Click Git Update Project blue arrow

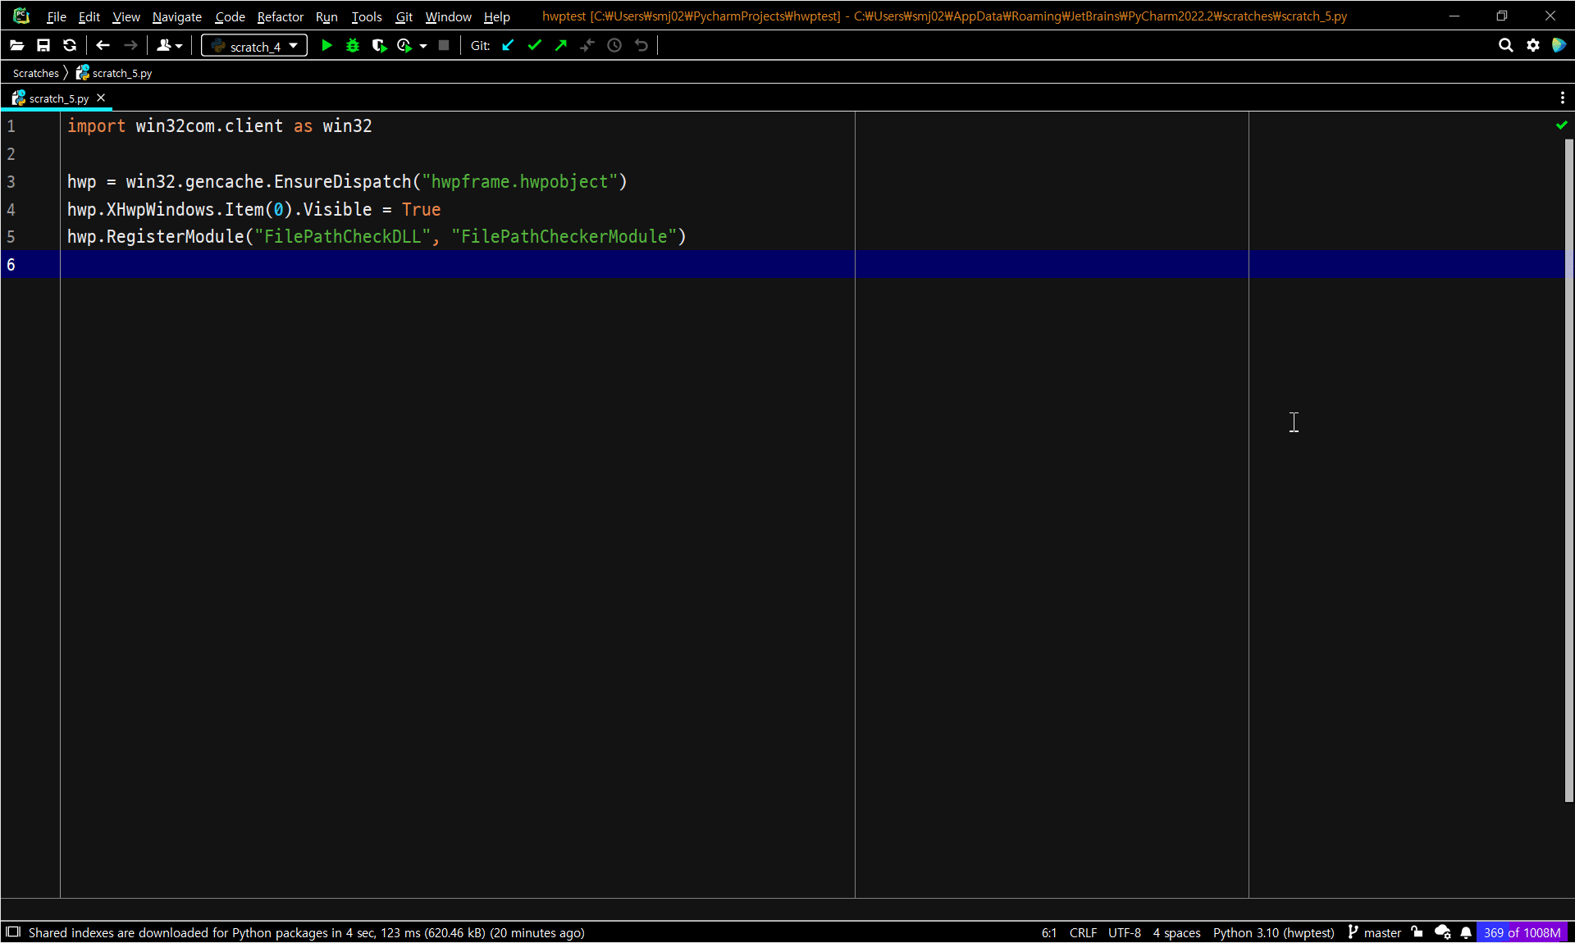coord(508,46)
